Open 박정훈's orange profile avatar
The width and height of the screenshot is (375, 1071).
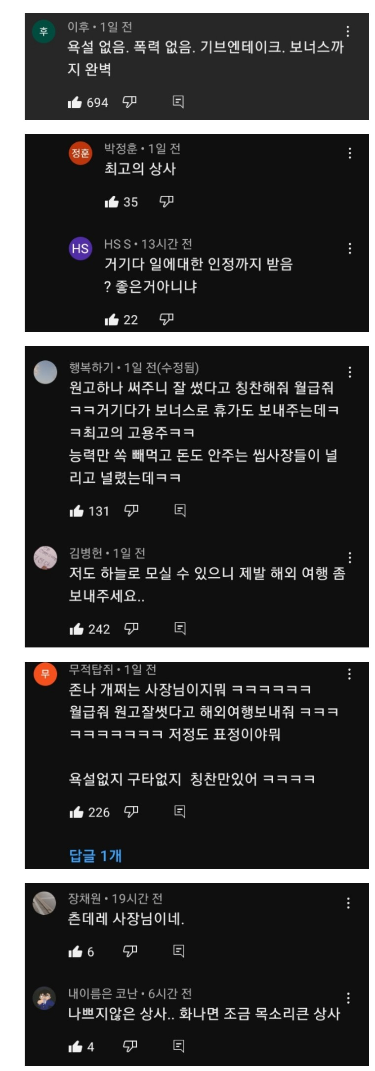click(80, 153)
